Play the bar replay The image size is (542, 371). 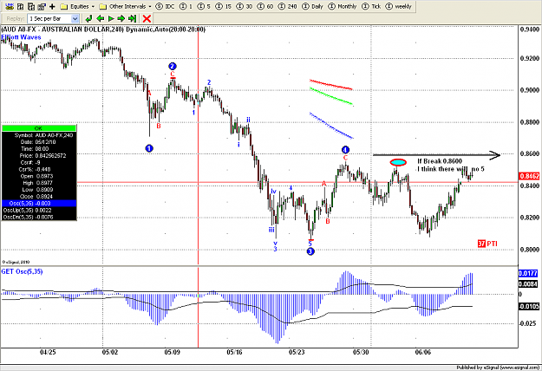(x=111, y=19)
